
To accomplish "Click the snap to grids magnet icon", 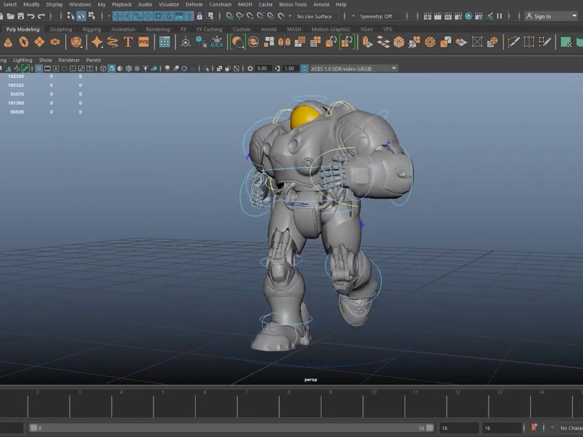I will (x=230, y=16).
